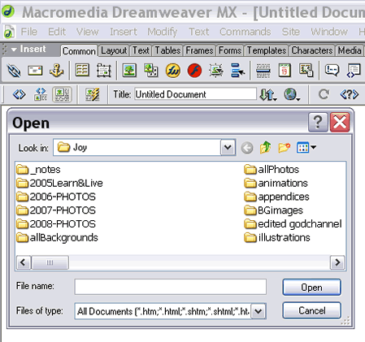Insert a Named Anchor icon
365x342 pixels.
point(56,71)
